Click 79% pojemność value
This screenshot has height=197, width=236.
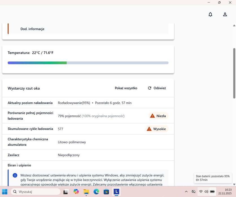[x=69, y=116]
